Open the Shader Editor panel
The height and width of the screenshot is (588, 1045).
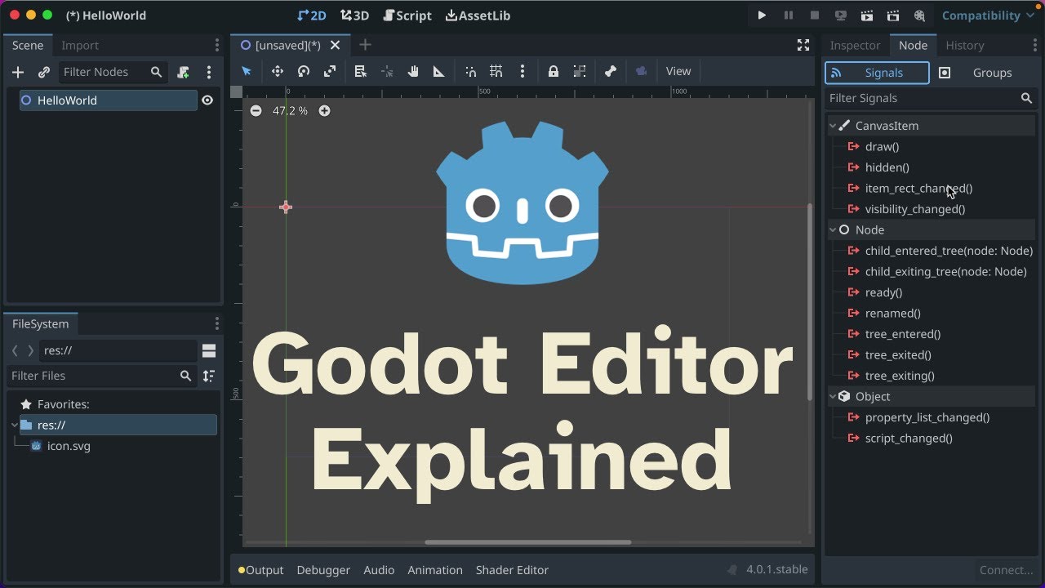512,570
